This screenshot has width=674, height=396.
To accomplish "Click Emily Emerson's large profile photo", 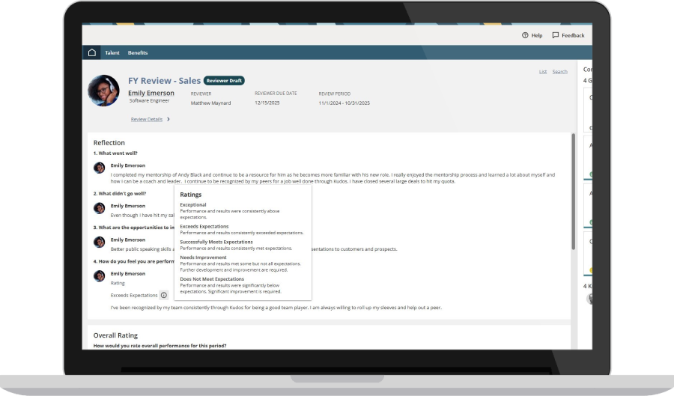I will click(x=103, y=90).
